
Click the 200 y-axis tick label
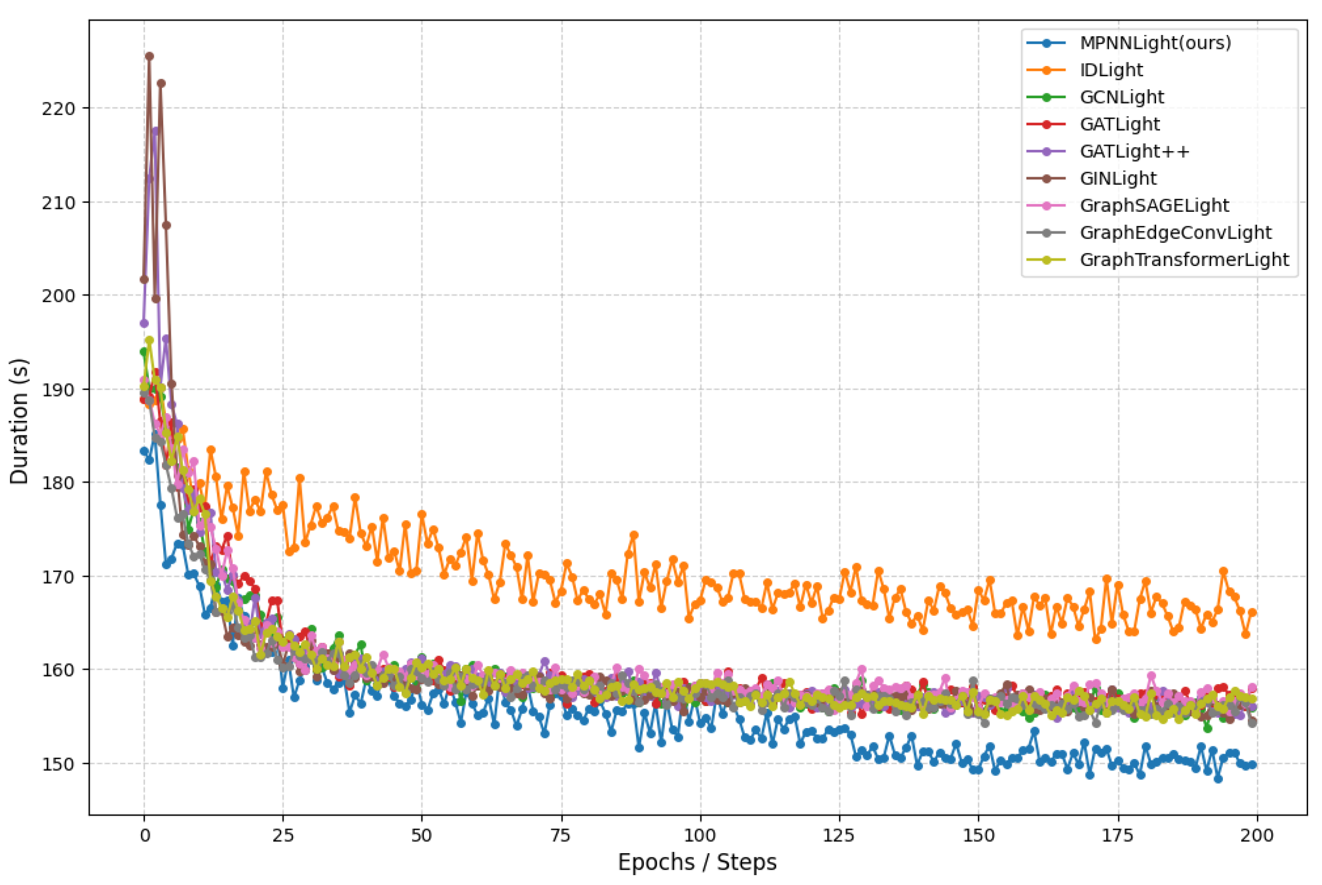[59, 296]
